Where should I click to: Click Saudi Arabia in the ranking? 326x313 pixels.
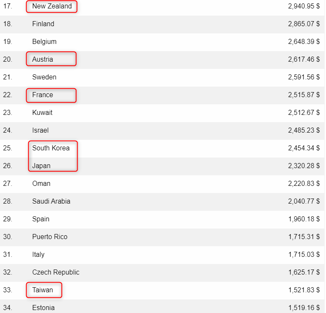[51, 201]
